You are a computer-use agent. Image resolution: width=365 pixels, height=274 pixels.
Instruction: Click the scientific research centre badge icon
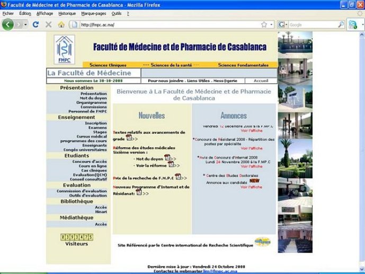click(x=262, y=242)
